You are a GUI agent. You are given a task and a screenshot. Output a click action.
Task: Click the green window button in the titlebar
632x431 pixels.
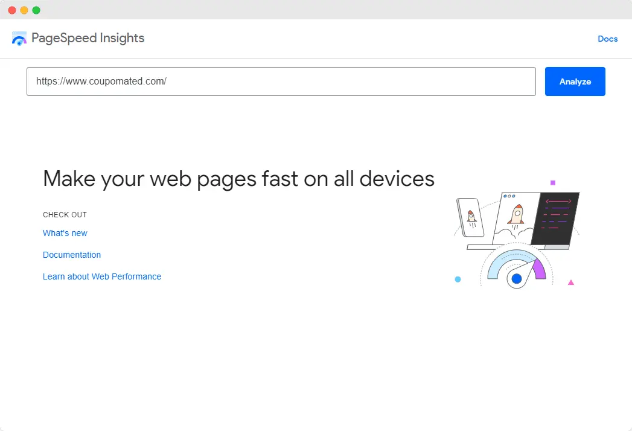[x=36, y=10]
